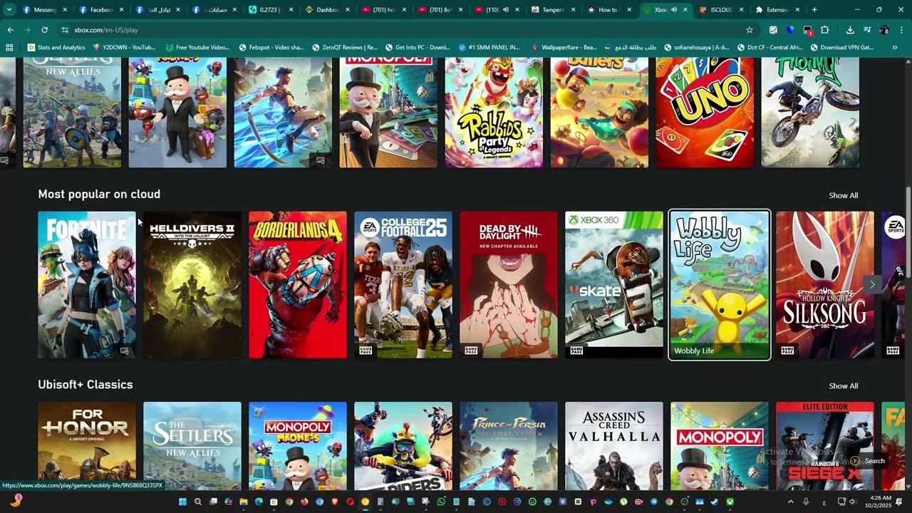Open the For Honor game tile
This screenshot has width=912, height=513.
coord(87,446)
